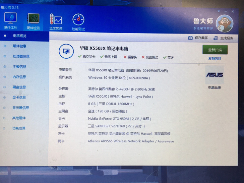This screenshot has height=183, width=244.
Task: Click the camera icon beside 保存截屏
Action: click(x=190, y=38)
